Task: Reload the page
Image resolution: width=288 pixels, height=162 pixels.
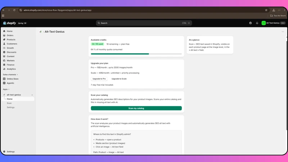Action: 14,10
